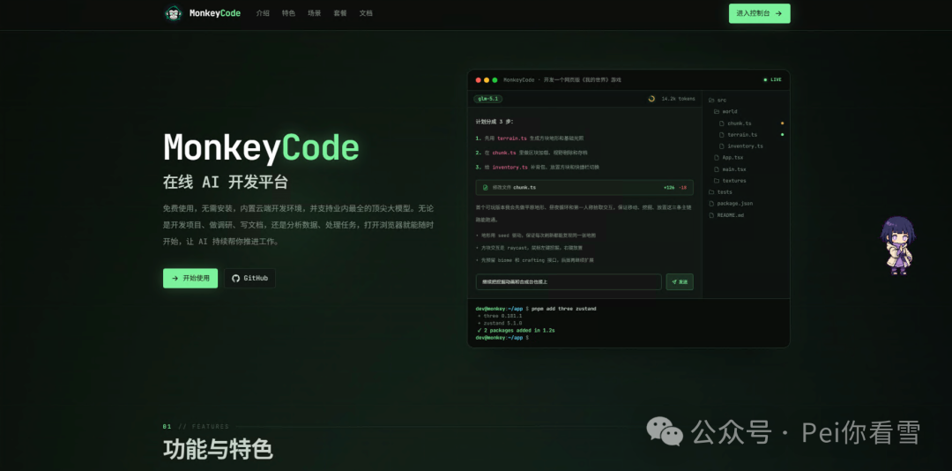The height and width of the screenshot is (471, 952).
Task: Select main.tsx in the file tree
Action: (730, 169)
